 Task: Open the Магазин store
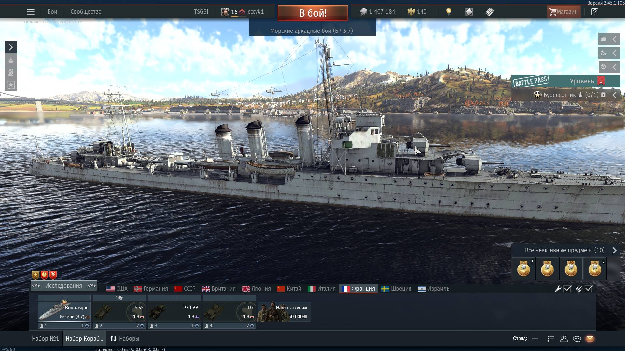pyautogui.click(x=563, y=12)
